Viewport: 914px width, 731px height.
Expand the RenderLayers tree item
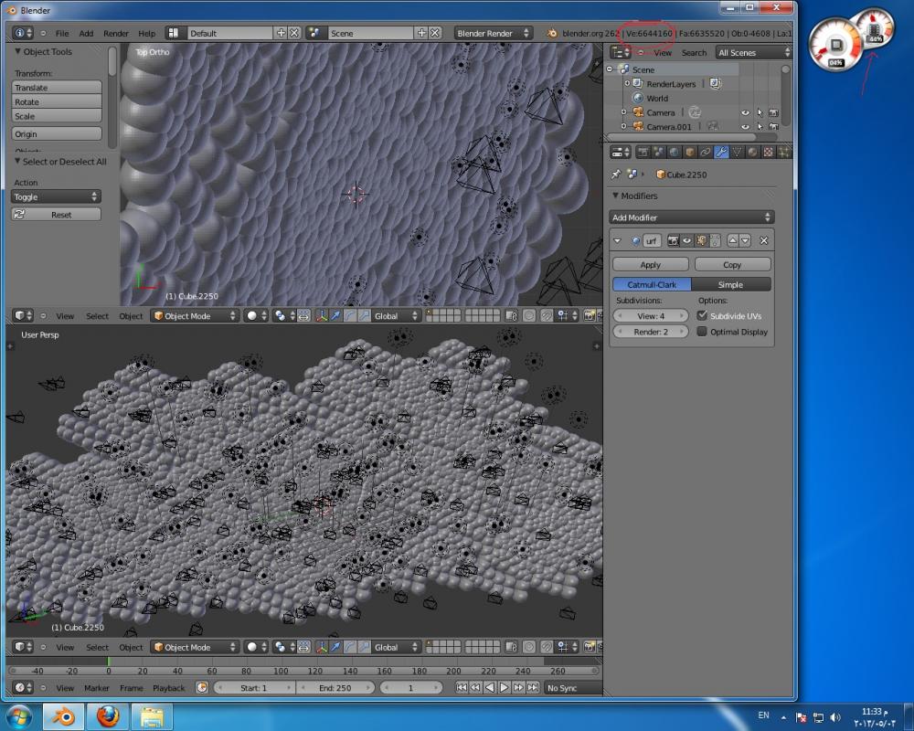(625, 84)
